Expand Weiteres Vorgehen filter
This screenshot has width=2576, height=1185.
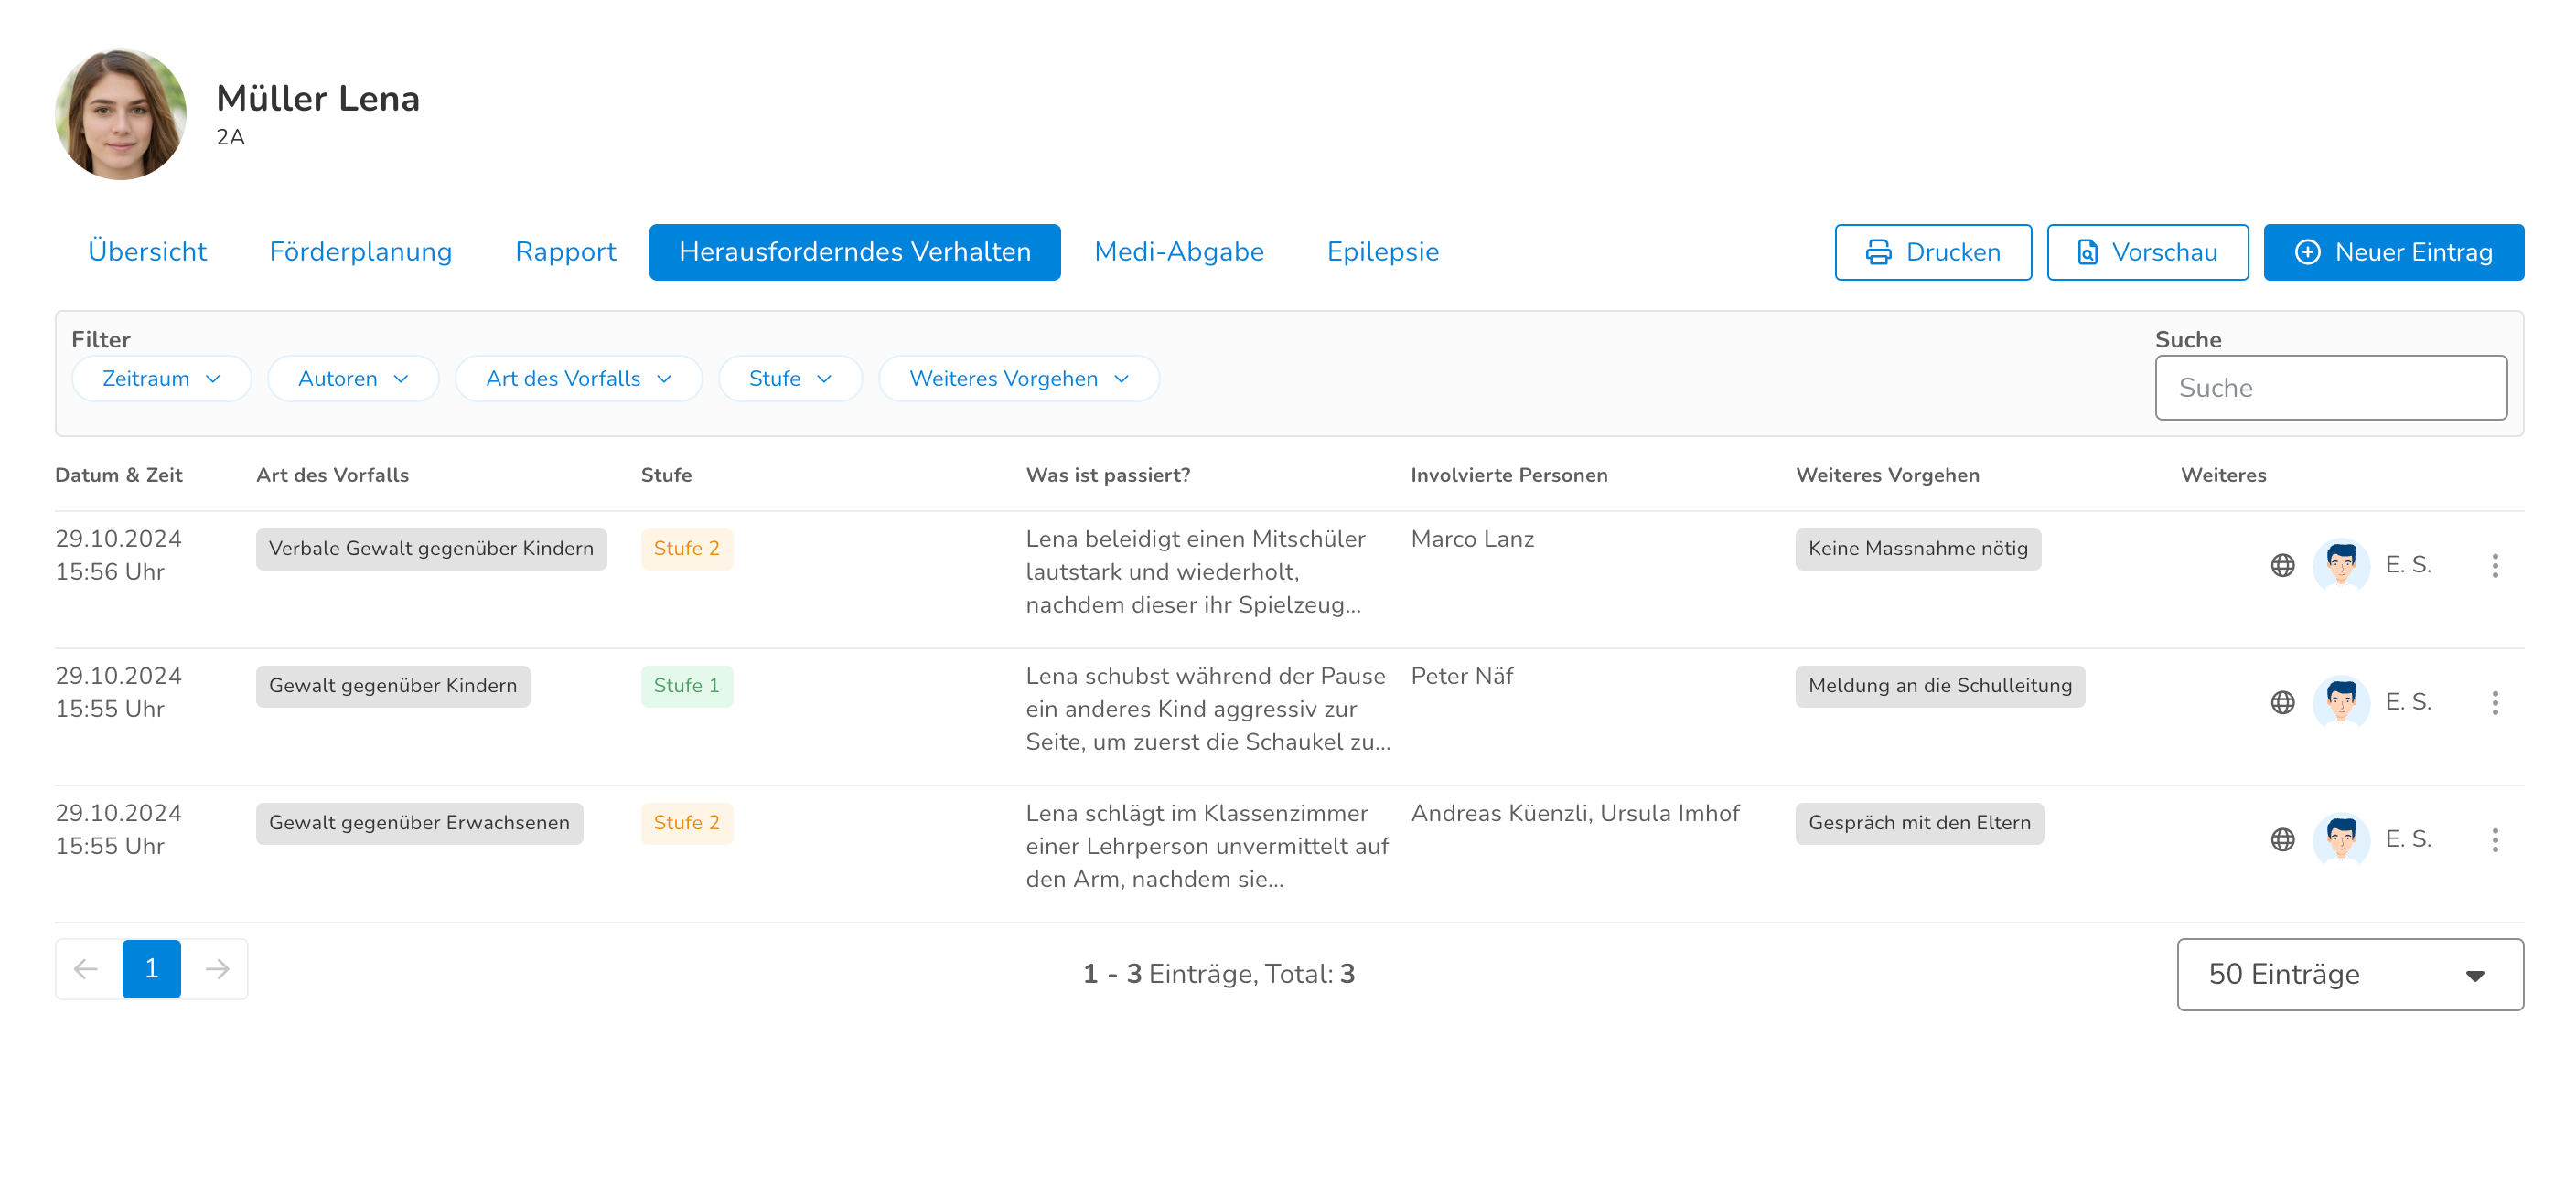[1017, 379]
